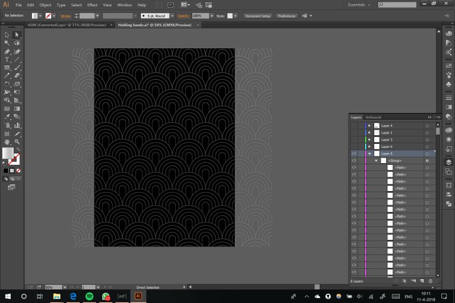Select the Symbol Sprayer tool
Image resolution: width=455 pixels, height=303 pixels.
click(7, 125)
